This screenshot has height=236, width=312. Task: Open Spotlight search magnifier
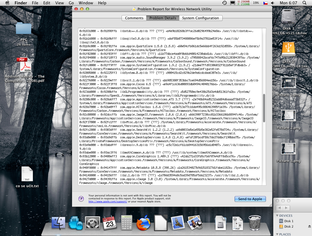tap(304, 3)
